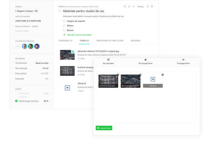
Task: Enable the 'Alertă dată scadentă' checkbox
Action: pos(16,93)
